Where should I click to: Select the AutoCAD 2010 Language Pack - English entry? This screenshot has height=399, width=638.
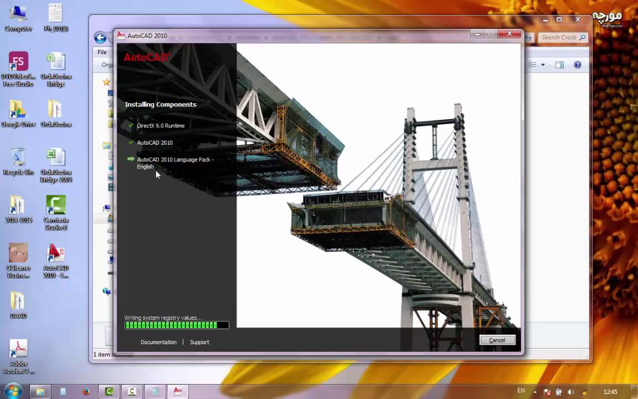tap(176, 163)
